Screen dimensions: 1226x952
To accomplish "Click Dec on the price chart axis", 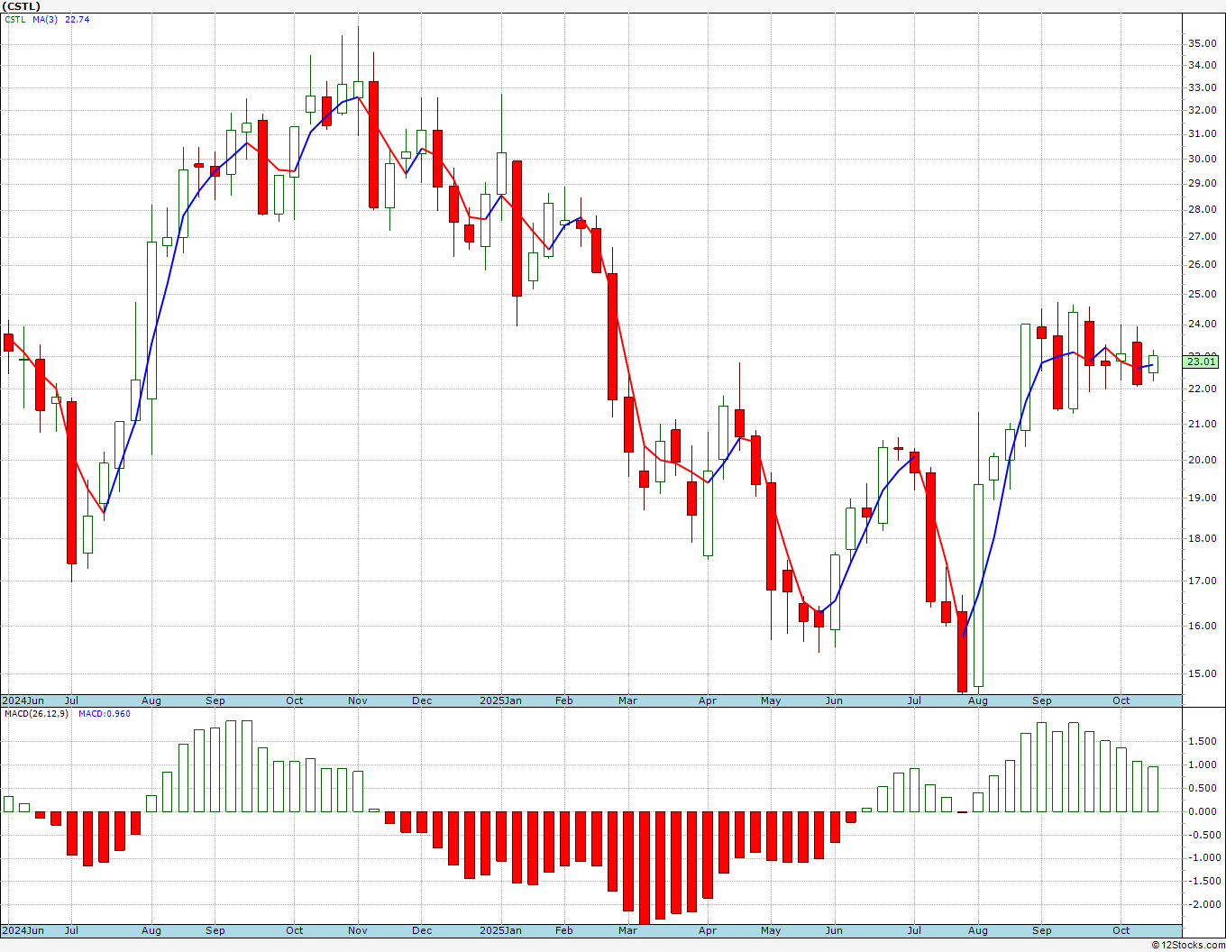I will coord(422,700).
